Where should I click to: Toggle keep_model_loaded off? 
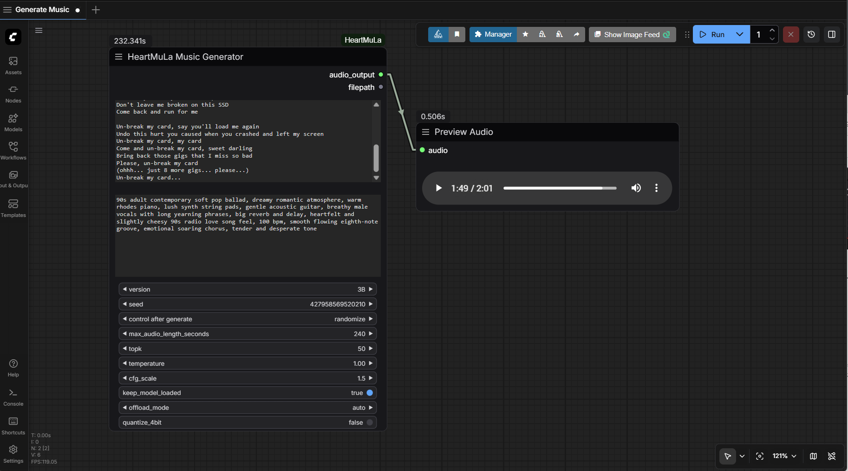pyautogui.click(x=369, y=393)
